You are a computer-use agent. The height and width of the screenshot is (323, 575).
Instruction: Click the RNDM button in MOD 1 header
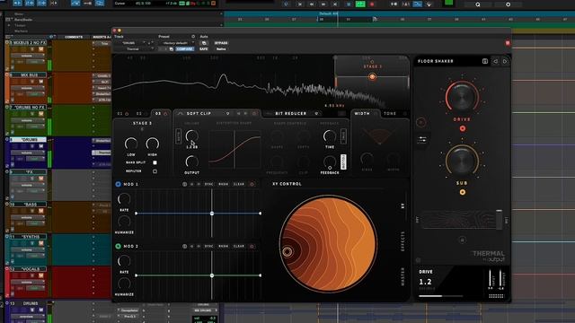[x=224, y=184]
